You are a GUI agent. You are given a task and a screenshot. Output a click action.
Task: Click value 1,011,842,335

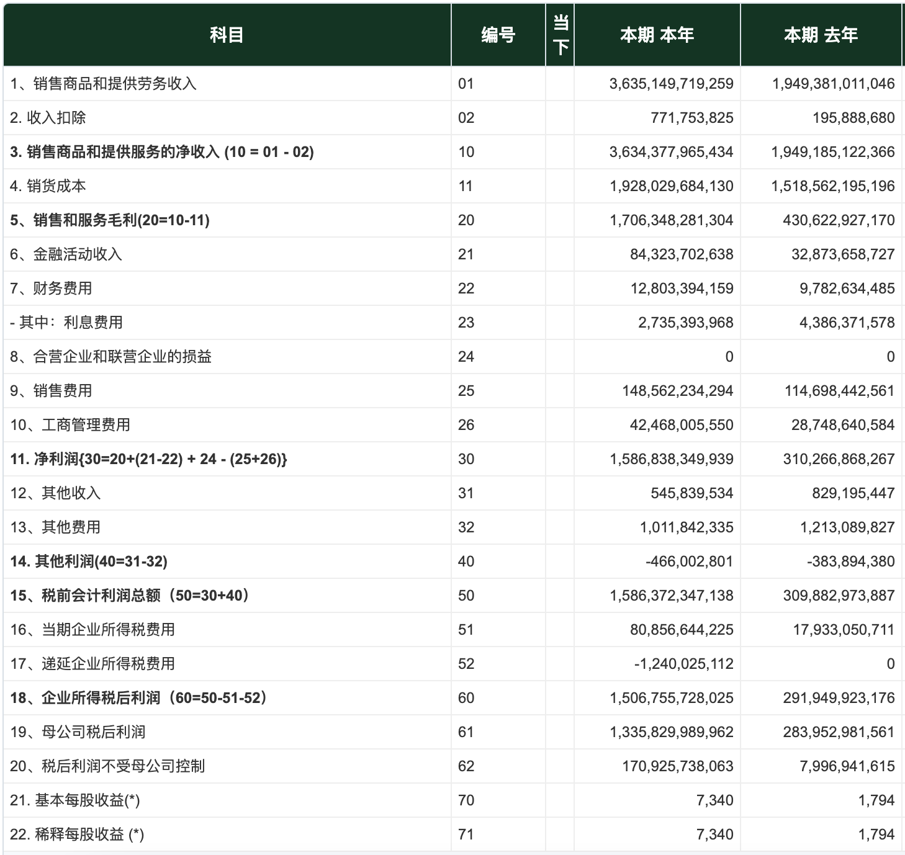click(687, 527)
